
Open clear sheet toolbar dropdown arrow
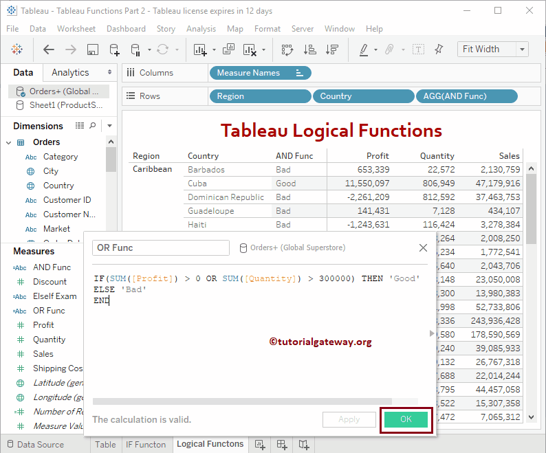point(263,49)
